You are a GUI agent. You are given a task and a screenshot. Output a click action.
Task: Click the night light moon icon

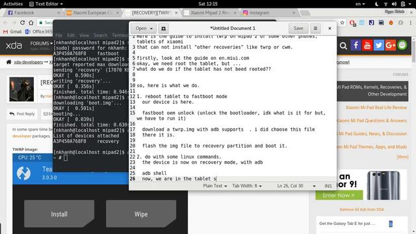pos(377,4)
